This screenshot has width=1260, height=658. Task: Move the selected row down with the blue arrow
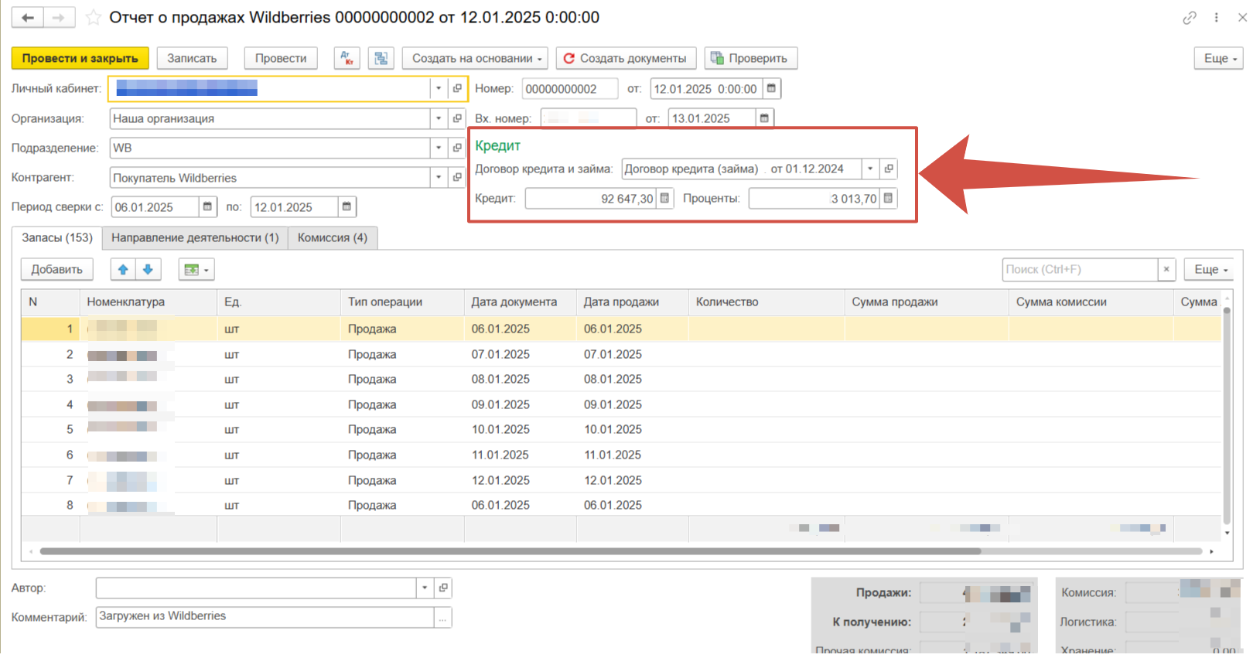click(x=148, y=269)
